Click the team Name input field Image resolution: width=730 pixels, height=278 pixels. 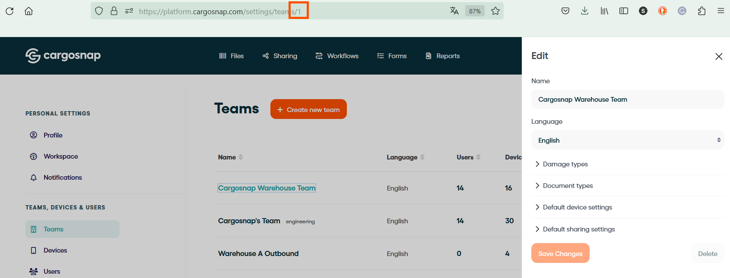pyautogui.click(x=628, y=100)
